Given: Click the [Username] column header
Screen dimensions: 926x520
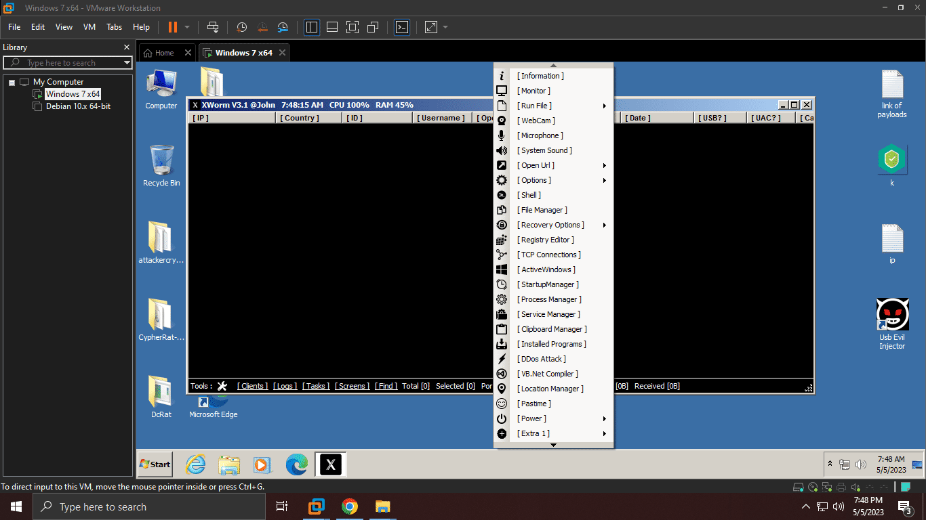Looking at the screenshot, I should (443, 118).
